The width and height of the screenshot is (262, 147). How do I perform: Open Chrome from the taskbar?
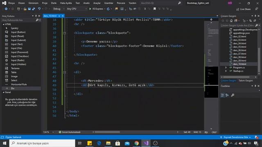point(136,143)
